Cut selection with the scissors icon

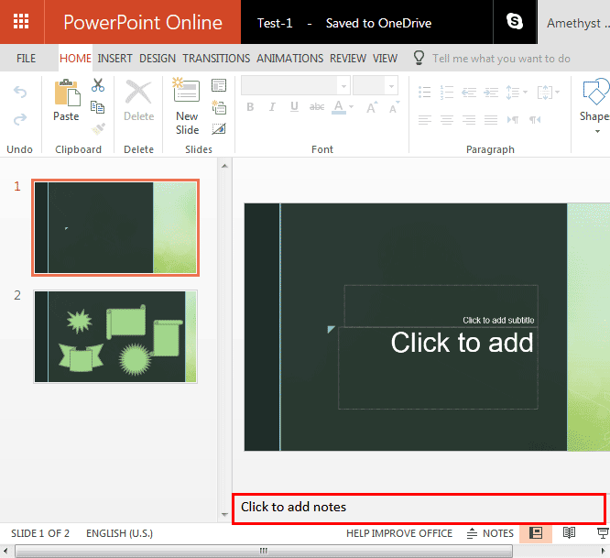pyautogui.click(x=98, y=85)
